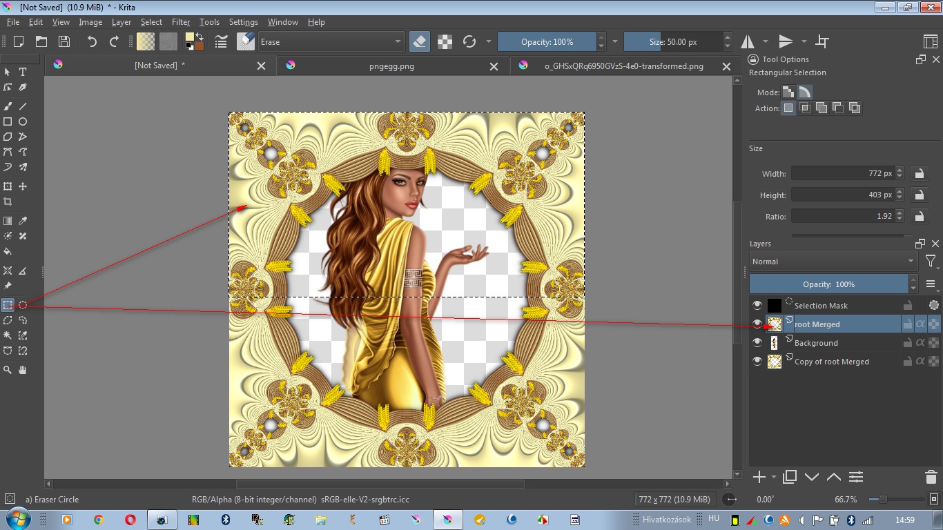Select the Fill bucket tool

tap(8, 251)
